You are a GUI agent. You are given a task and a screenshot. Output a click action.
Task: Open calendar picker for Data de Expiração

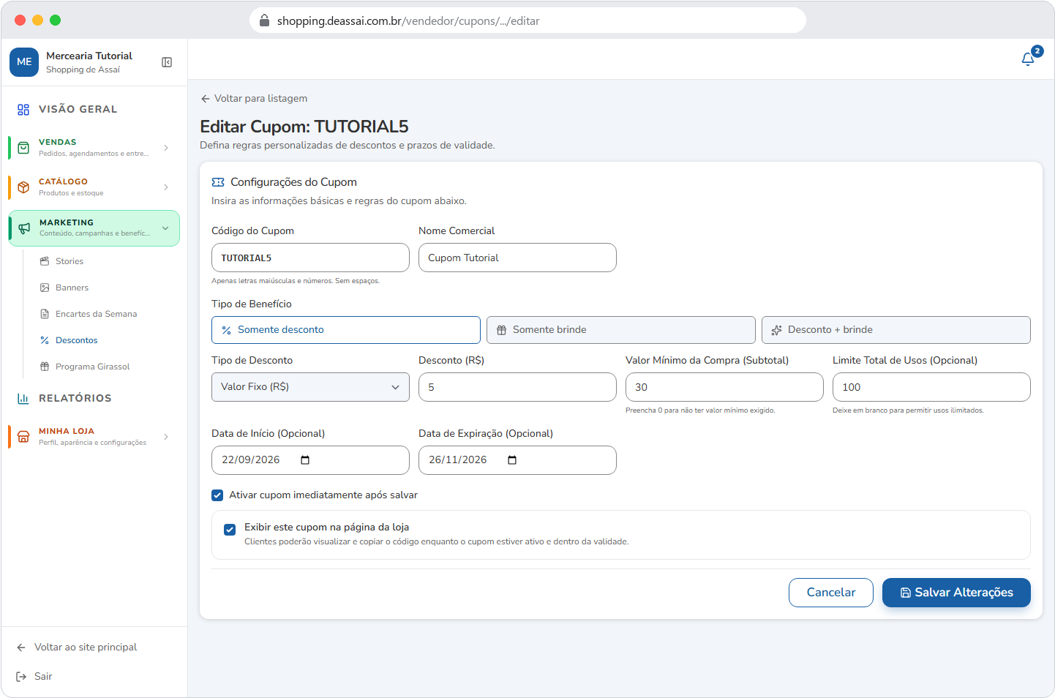click(512, 460)
